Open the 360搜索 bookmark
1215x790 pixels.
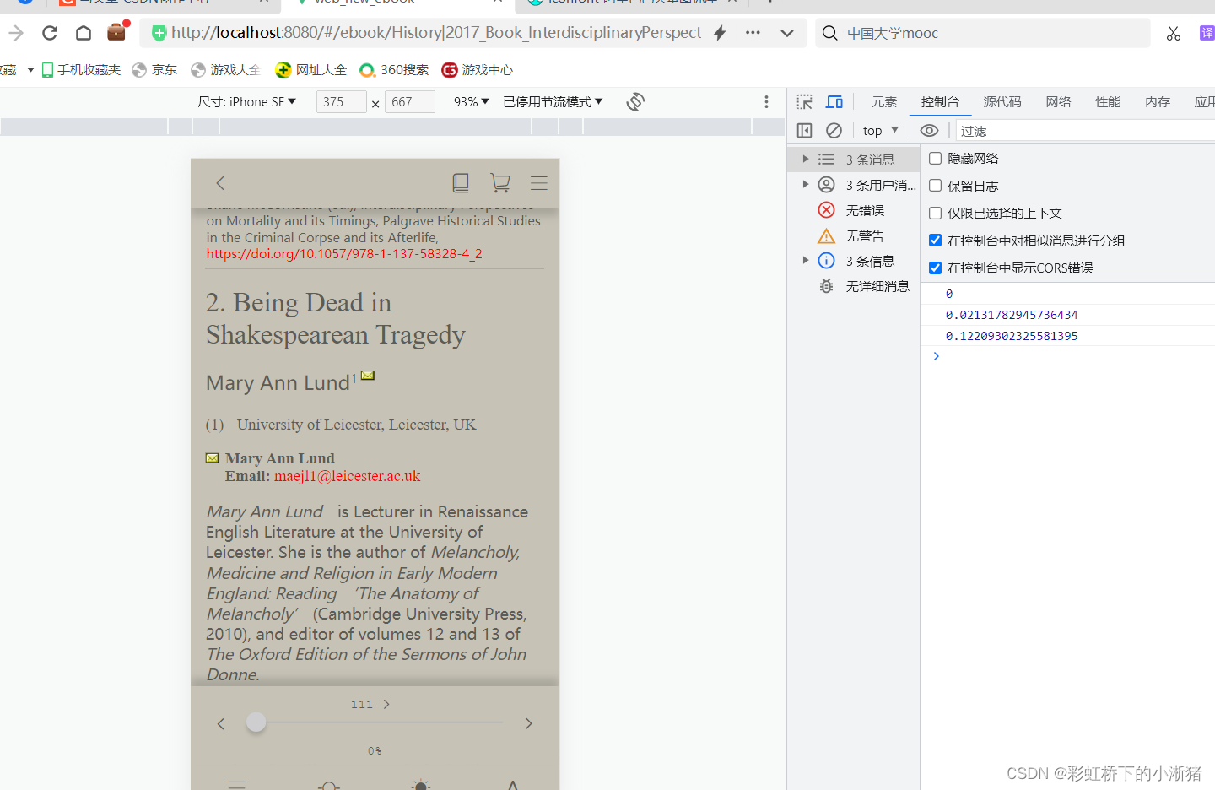point(394,69)
